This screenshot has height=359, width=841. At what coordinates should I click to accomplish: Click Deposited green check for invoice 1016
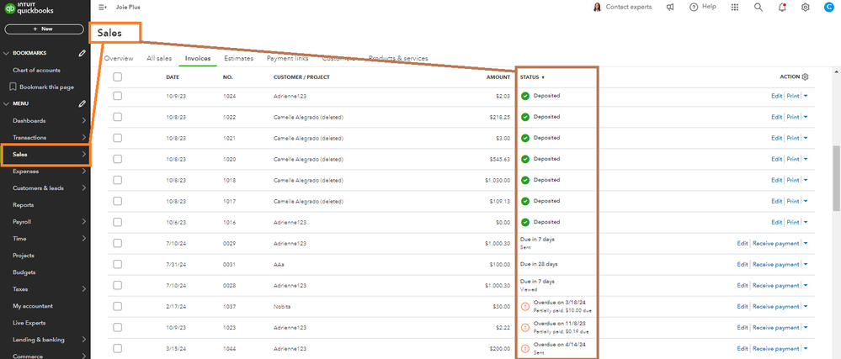point(525,222)
